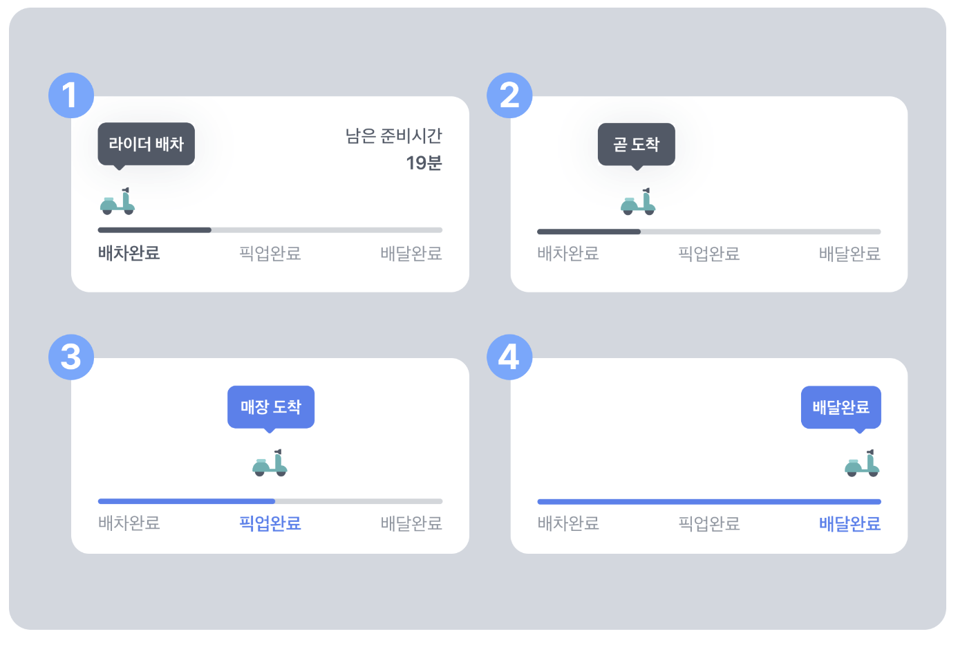Select blue '배달완료' step in card 4
Viewport: 958px width, 645px height.
pyautogui.click(x=849, y=523)
